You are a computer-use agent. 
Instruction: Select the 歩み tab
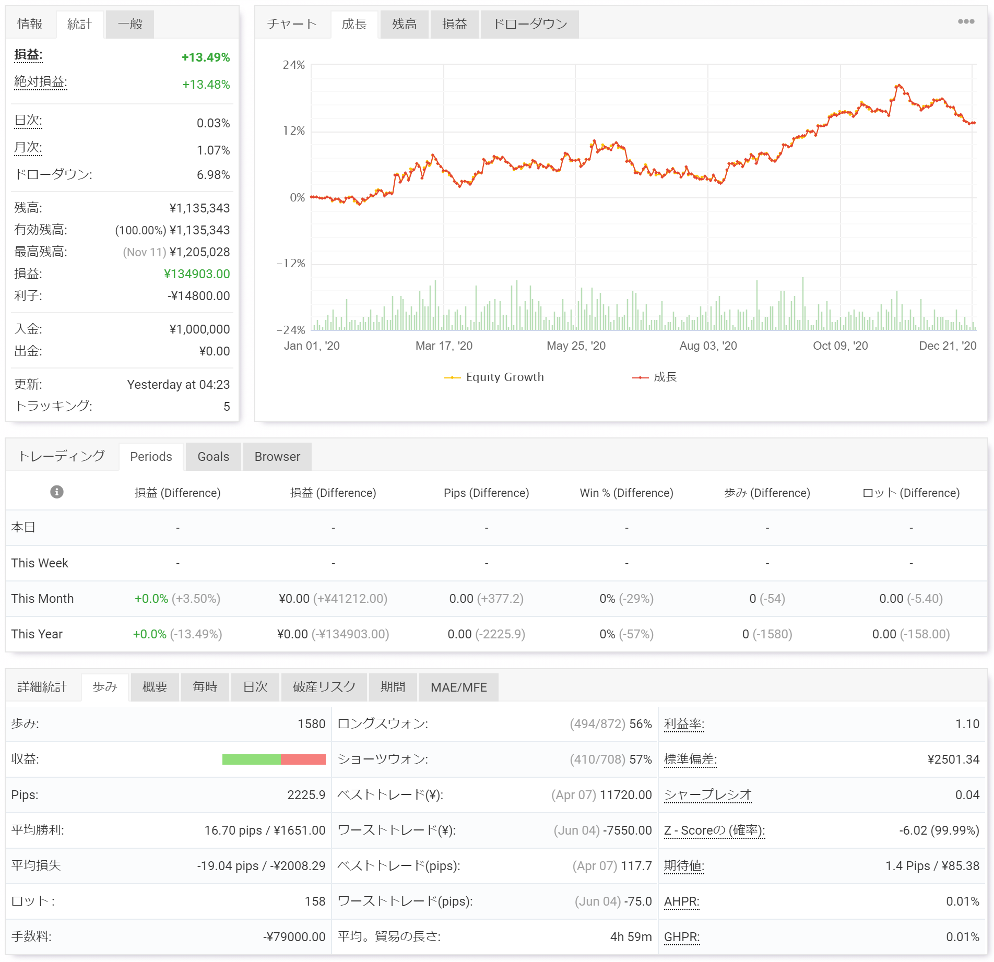[105, 687]
